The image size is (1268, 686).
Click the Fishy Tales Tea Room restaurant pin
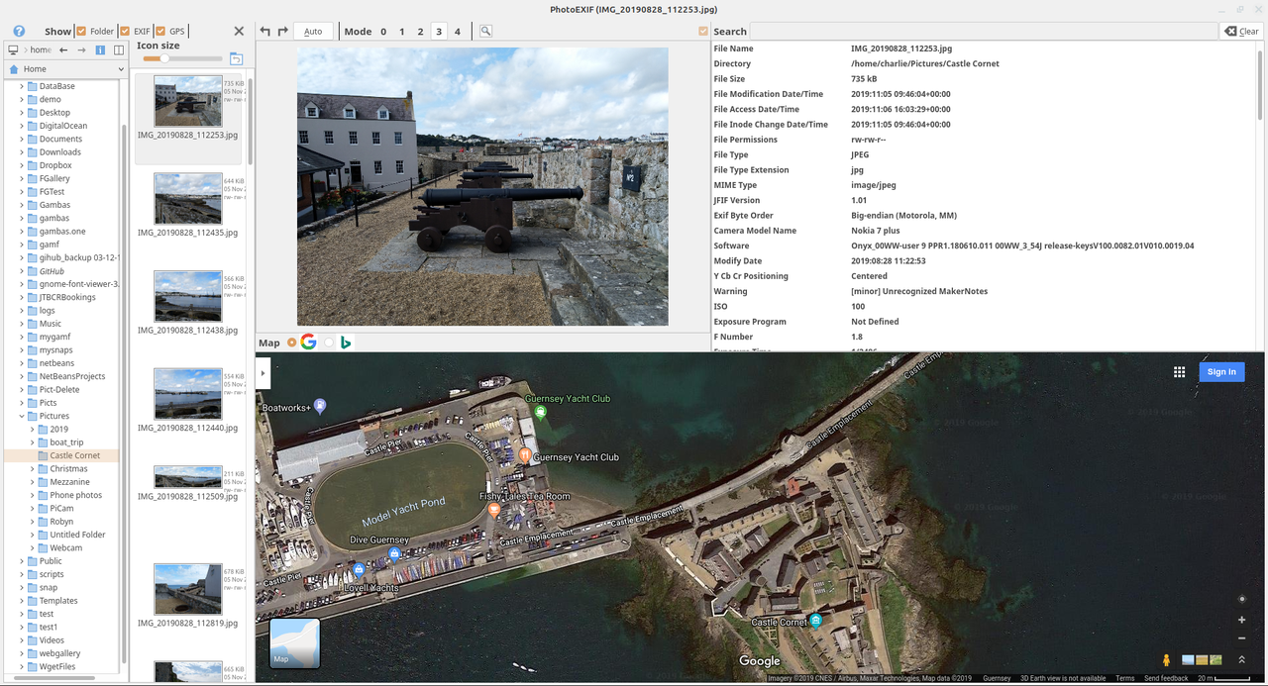494,510
